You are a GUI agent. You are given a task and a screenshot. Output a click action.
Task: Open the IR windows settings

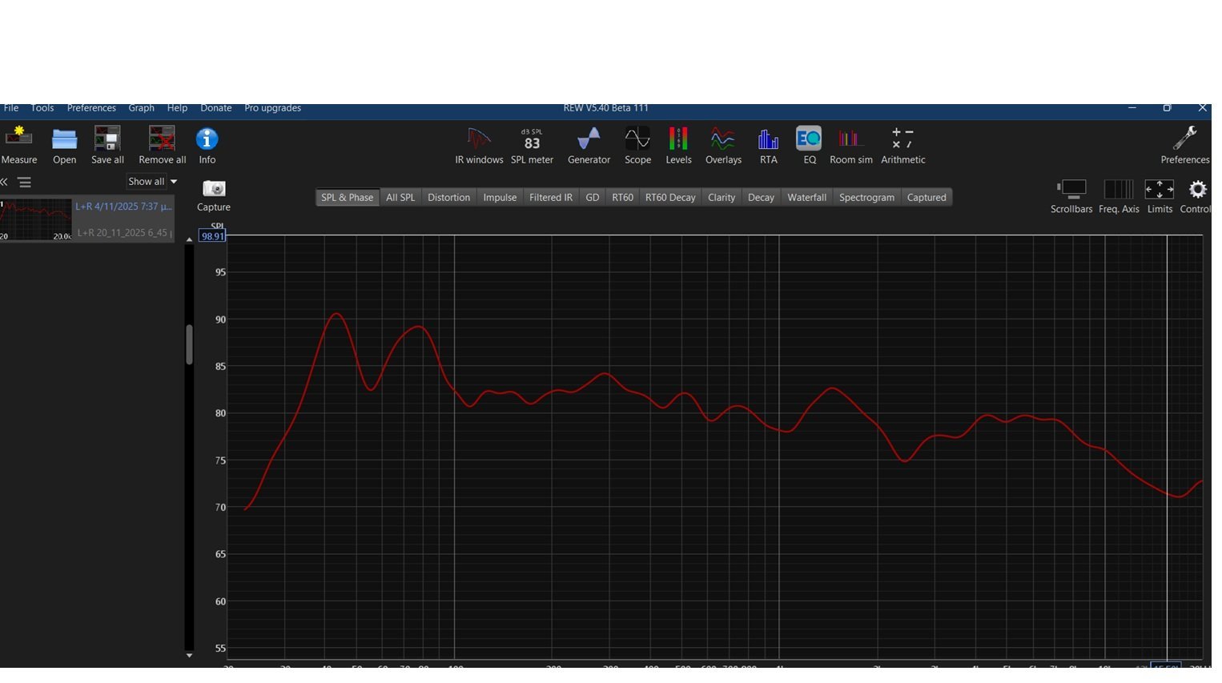[479, 144]
